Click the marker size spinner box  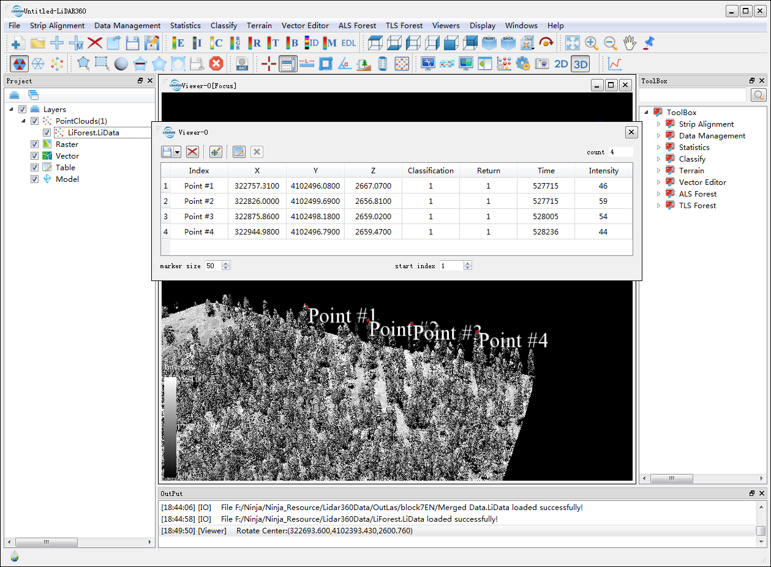point(217,266)
